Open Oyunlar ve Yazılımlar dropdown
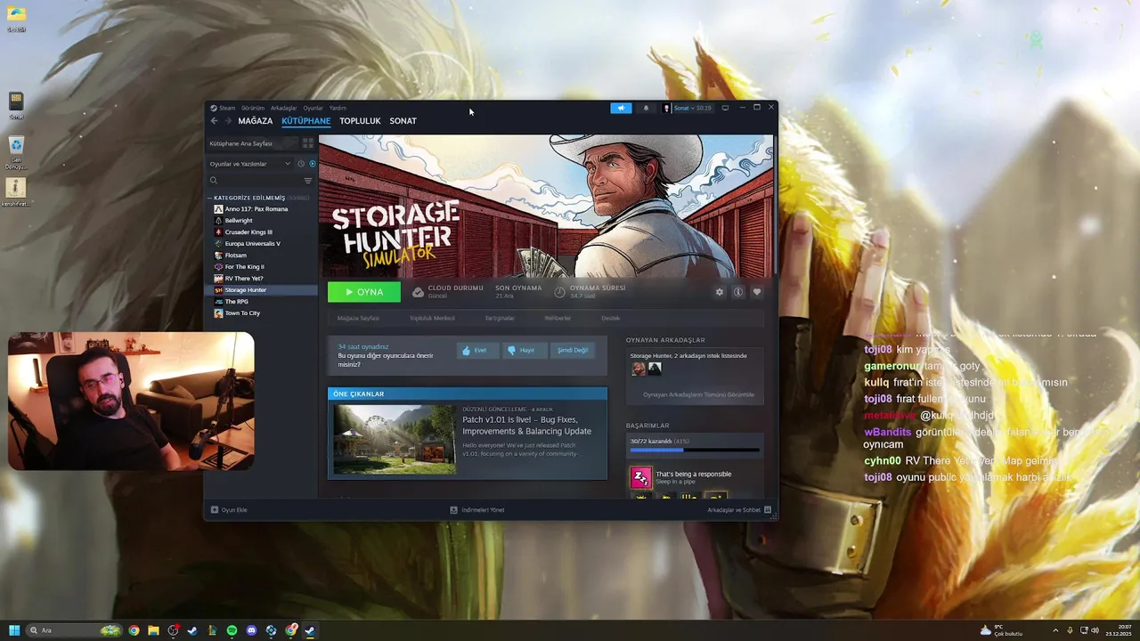The image size is (1140, 641). (250, 164)
